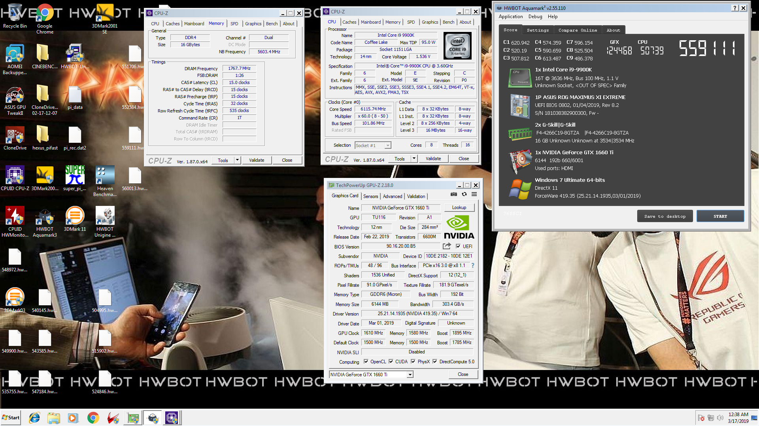
Task: Open the Bench tab in CPU-Z CPU window
Action: tap(448, 22)
